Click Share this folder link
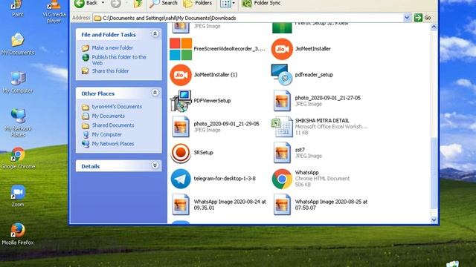The width and height of the screenshot is (476, 267). tap(110, 71)
